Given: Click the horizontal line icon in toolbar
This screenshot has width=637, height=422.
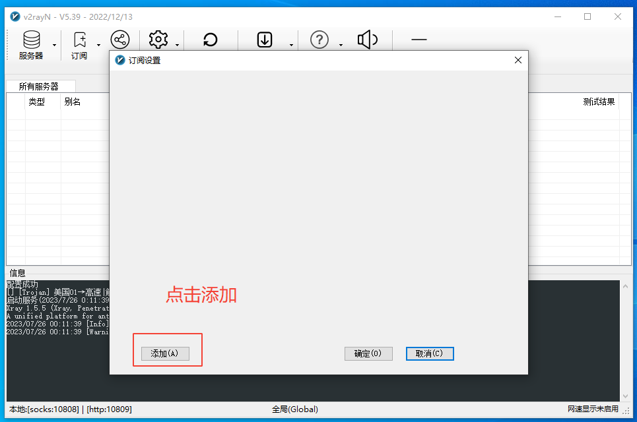Looking at the screenshot, I should [419, 40].
